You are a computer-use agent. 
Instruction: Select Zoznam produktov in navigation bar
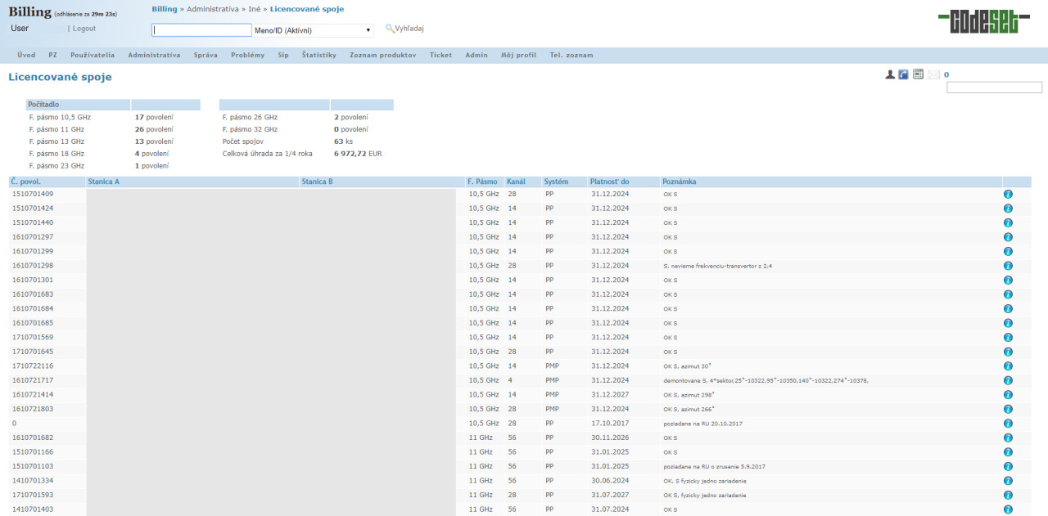pyautogui.click(x=382, y=55)
